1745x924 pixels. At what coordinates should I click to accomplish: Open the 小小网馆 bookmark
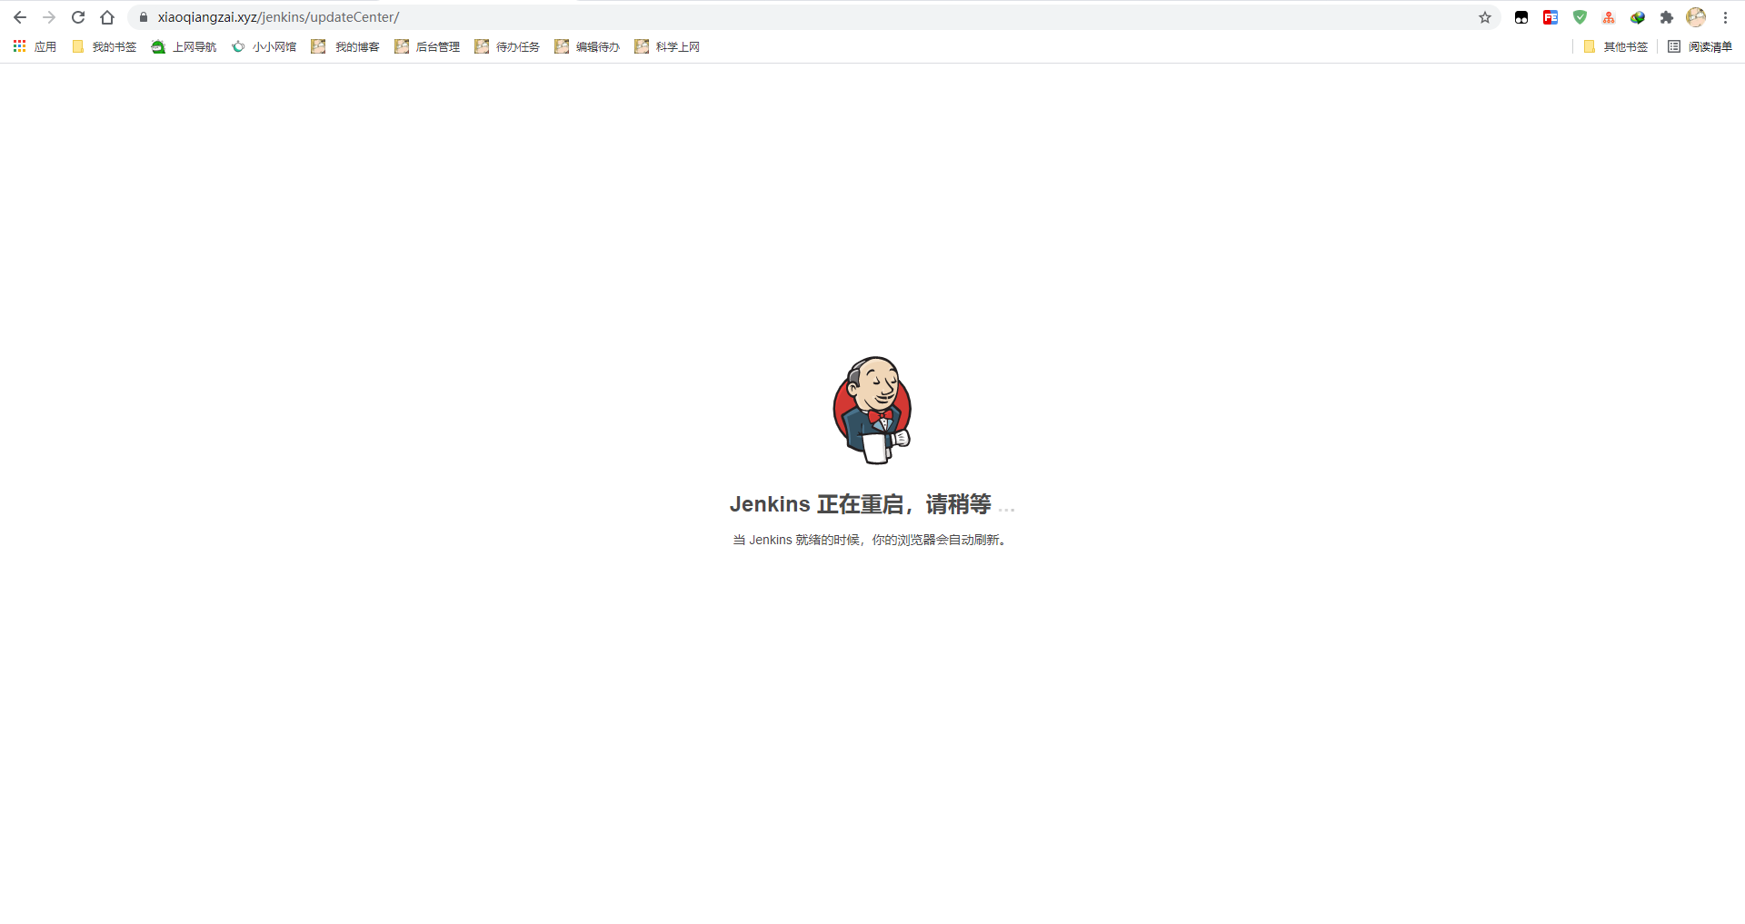(x=264, y=46)
